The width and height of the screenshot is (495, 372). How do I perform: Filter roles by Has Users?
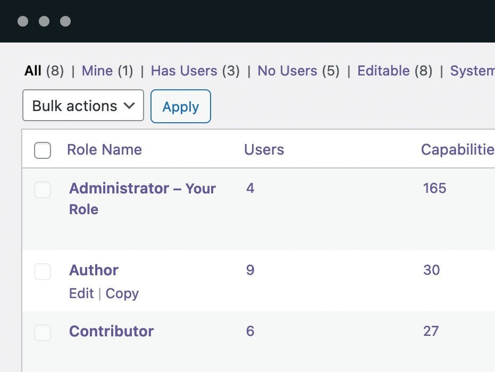pos(184,71)
